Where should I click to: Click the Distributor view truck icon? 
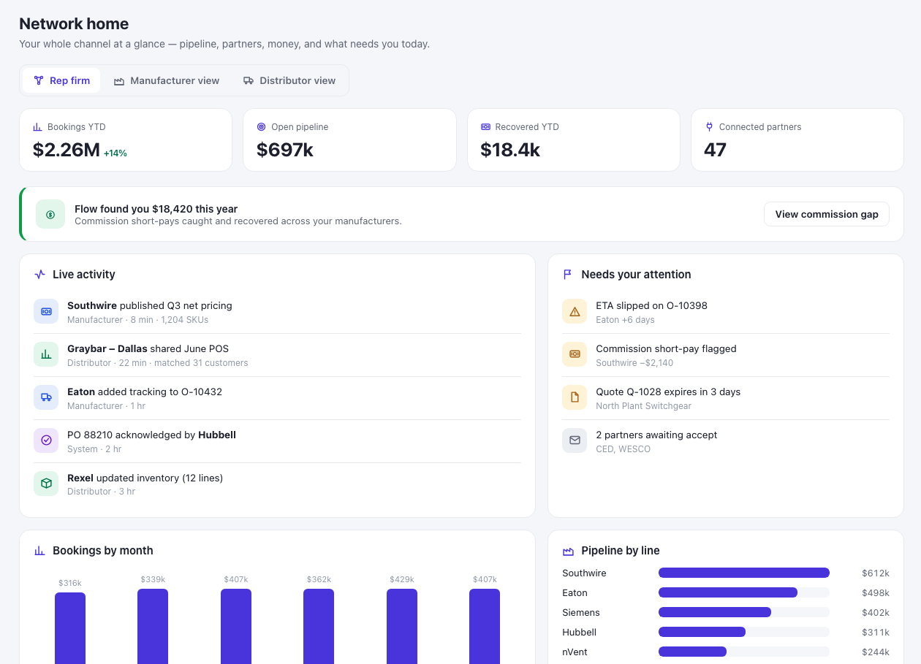click(x=249, y=80)
